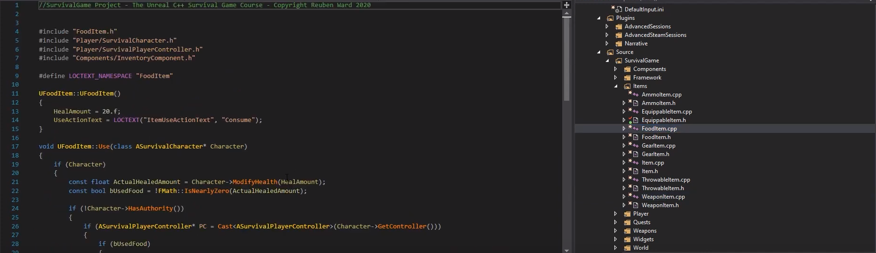This screenshot has height=253, width=876.
Task: Click the split editor icon above scrollbar
Action: pyautogui.click(x=566, y=5)
